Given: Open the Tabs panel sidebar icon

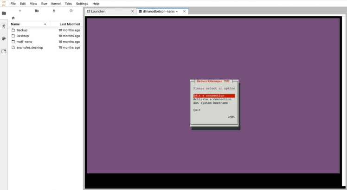Looking at the screenshot, I should point(4,51).
